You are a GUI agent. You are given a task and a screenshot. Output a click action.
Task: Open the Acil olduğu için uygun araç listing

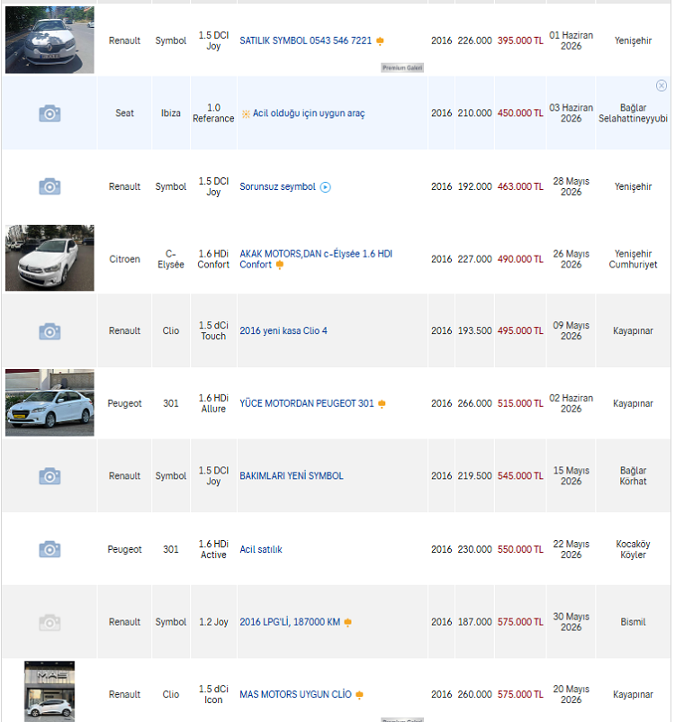[309, 113]
